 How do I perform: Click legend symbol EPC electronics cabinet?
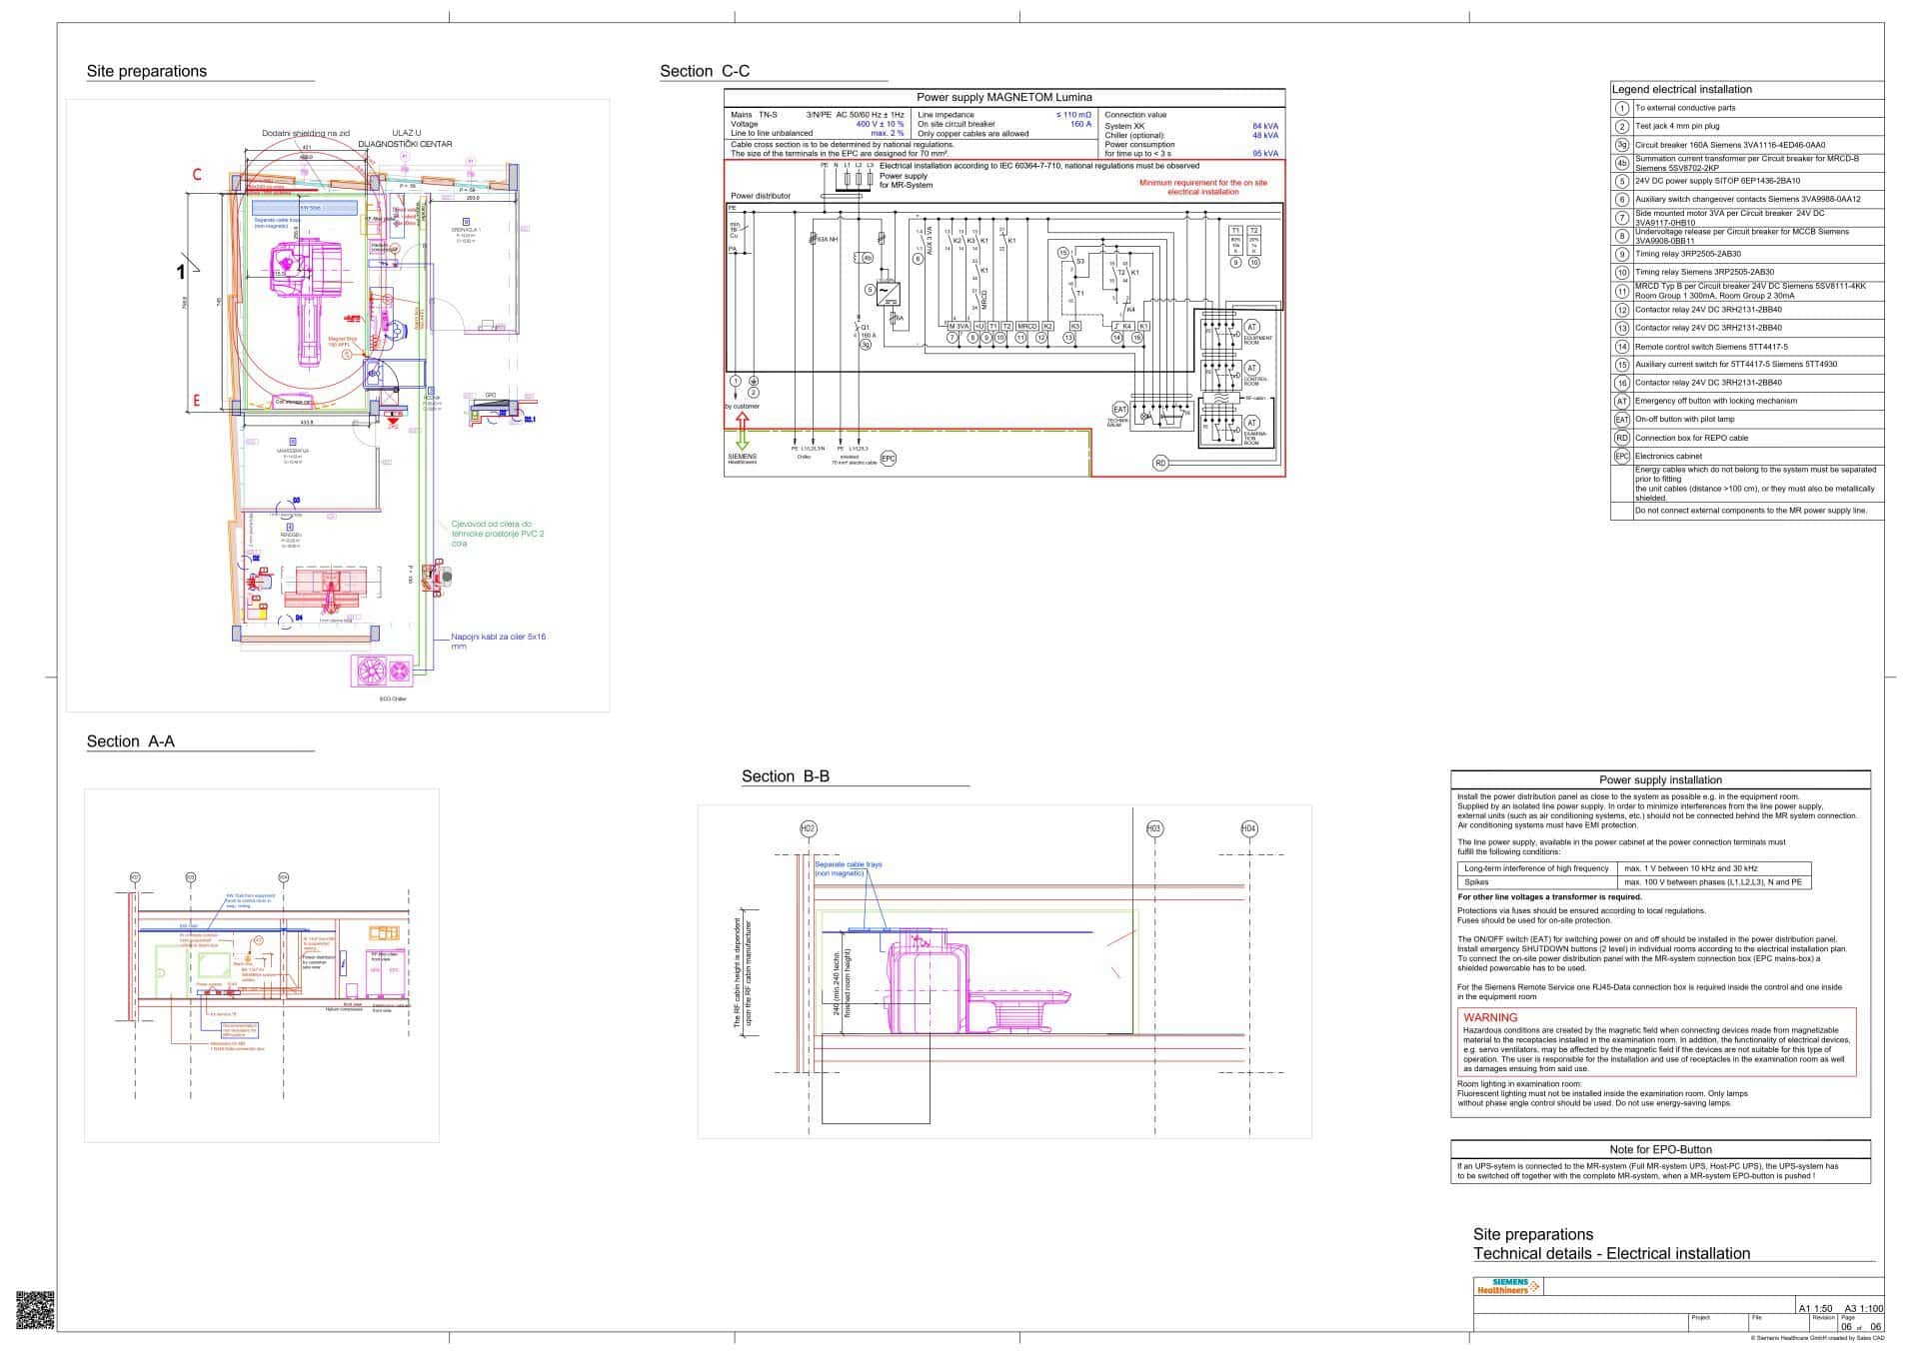point(1622,457)
